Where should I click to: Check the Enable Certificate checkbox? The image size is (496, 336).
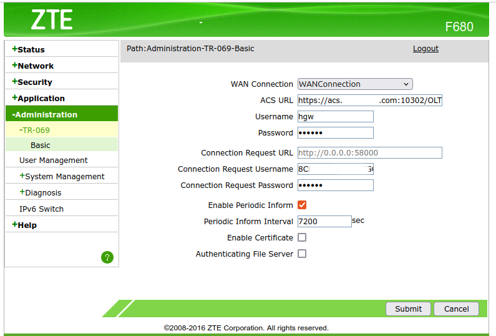pyautogui.click(x=302, y=237)
